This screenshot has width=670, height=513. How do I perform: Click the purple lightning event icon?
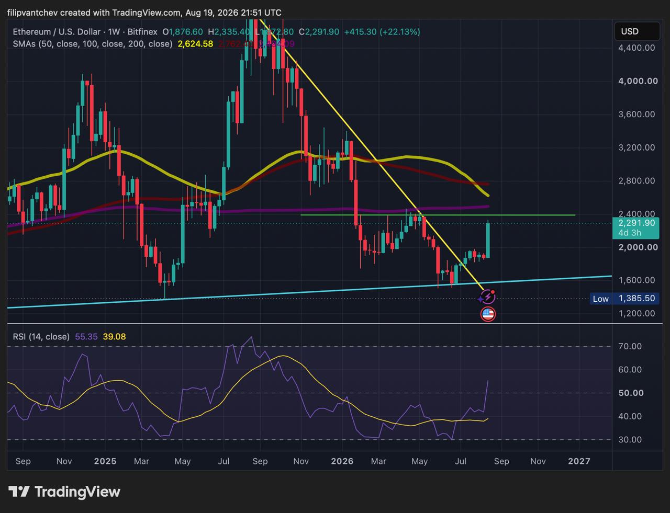pos(487,297)
